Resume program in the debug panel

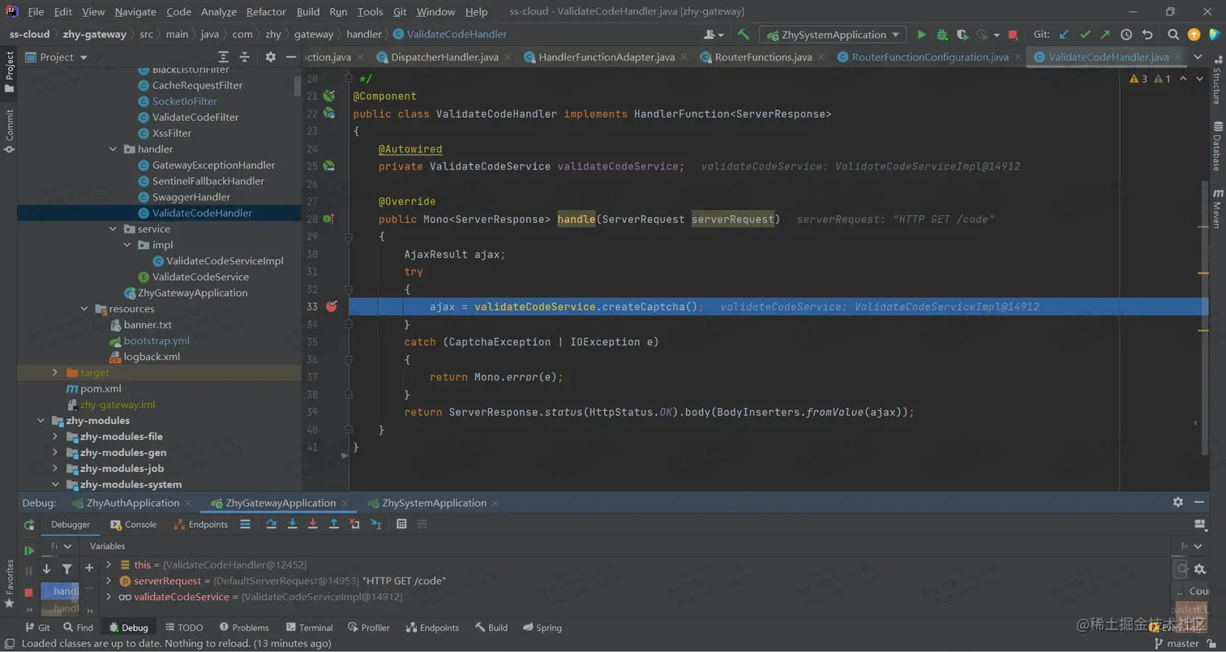(29, 551)
